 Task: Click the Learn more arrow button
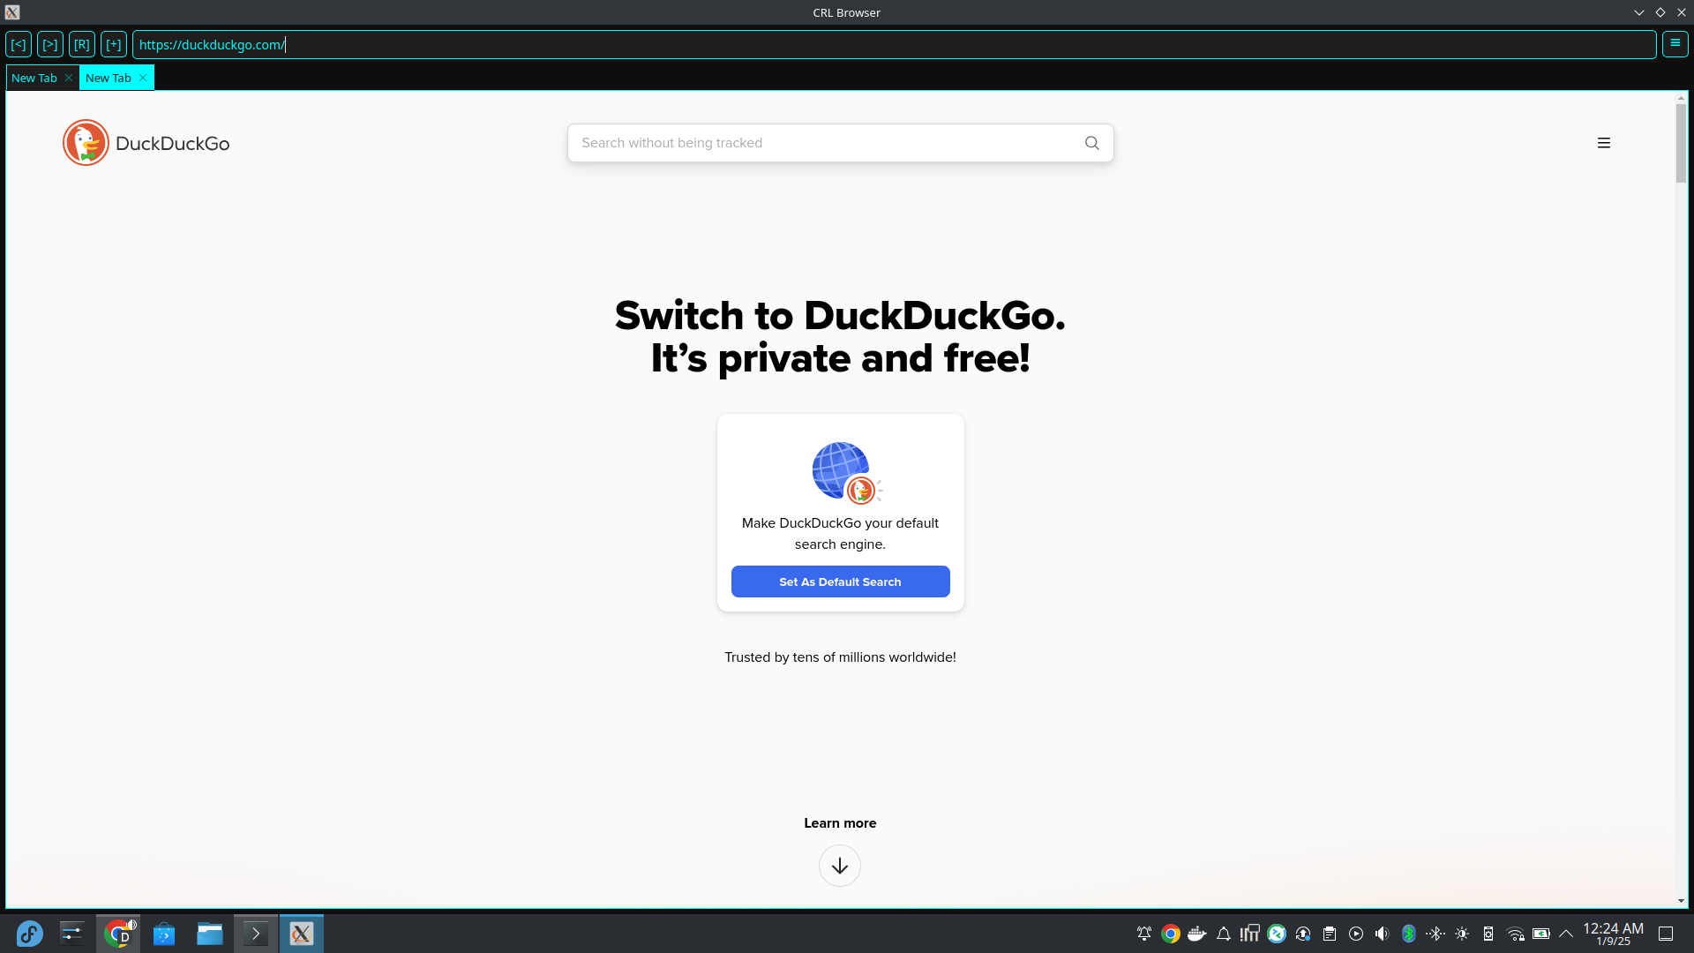coord(840,866)
